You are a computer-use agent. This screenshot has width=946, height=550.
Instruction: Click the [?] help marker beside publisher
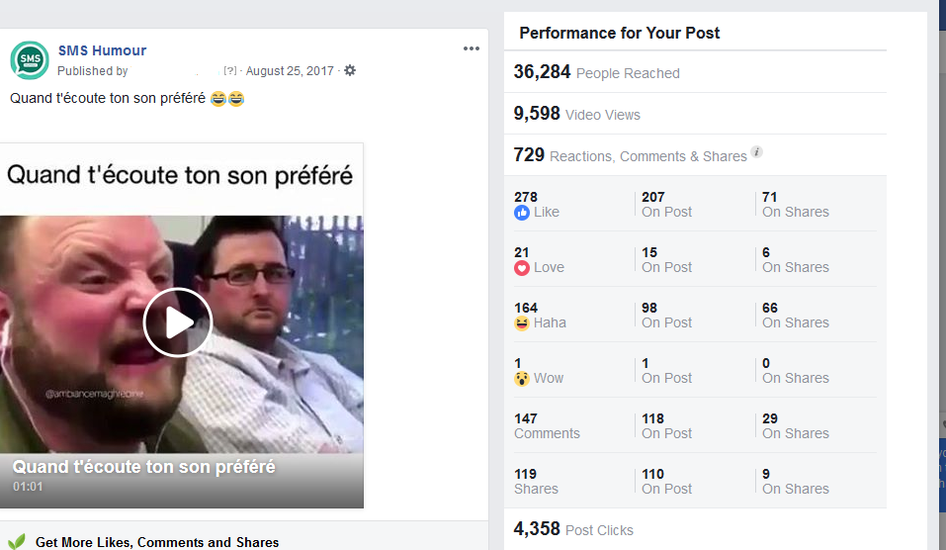(229, 71)
